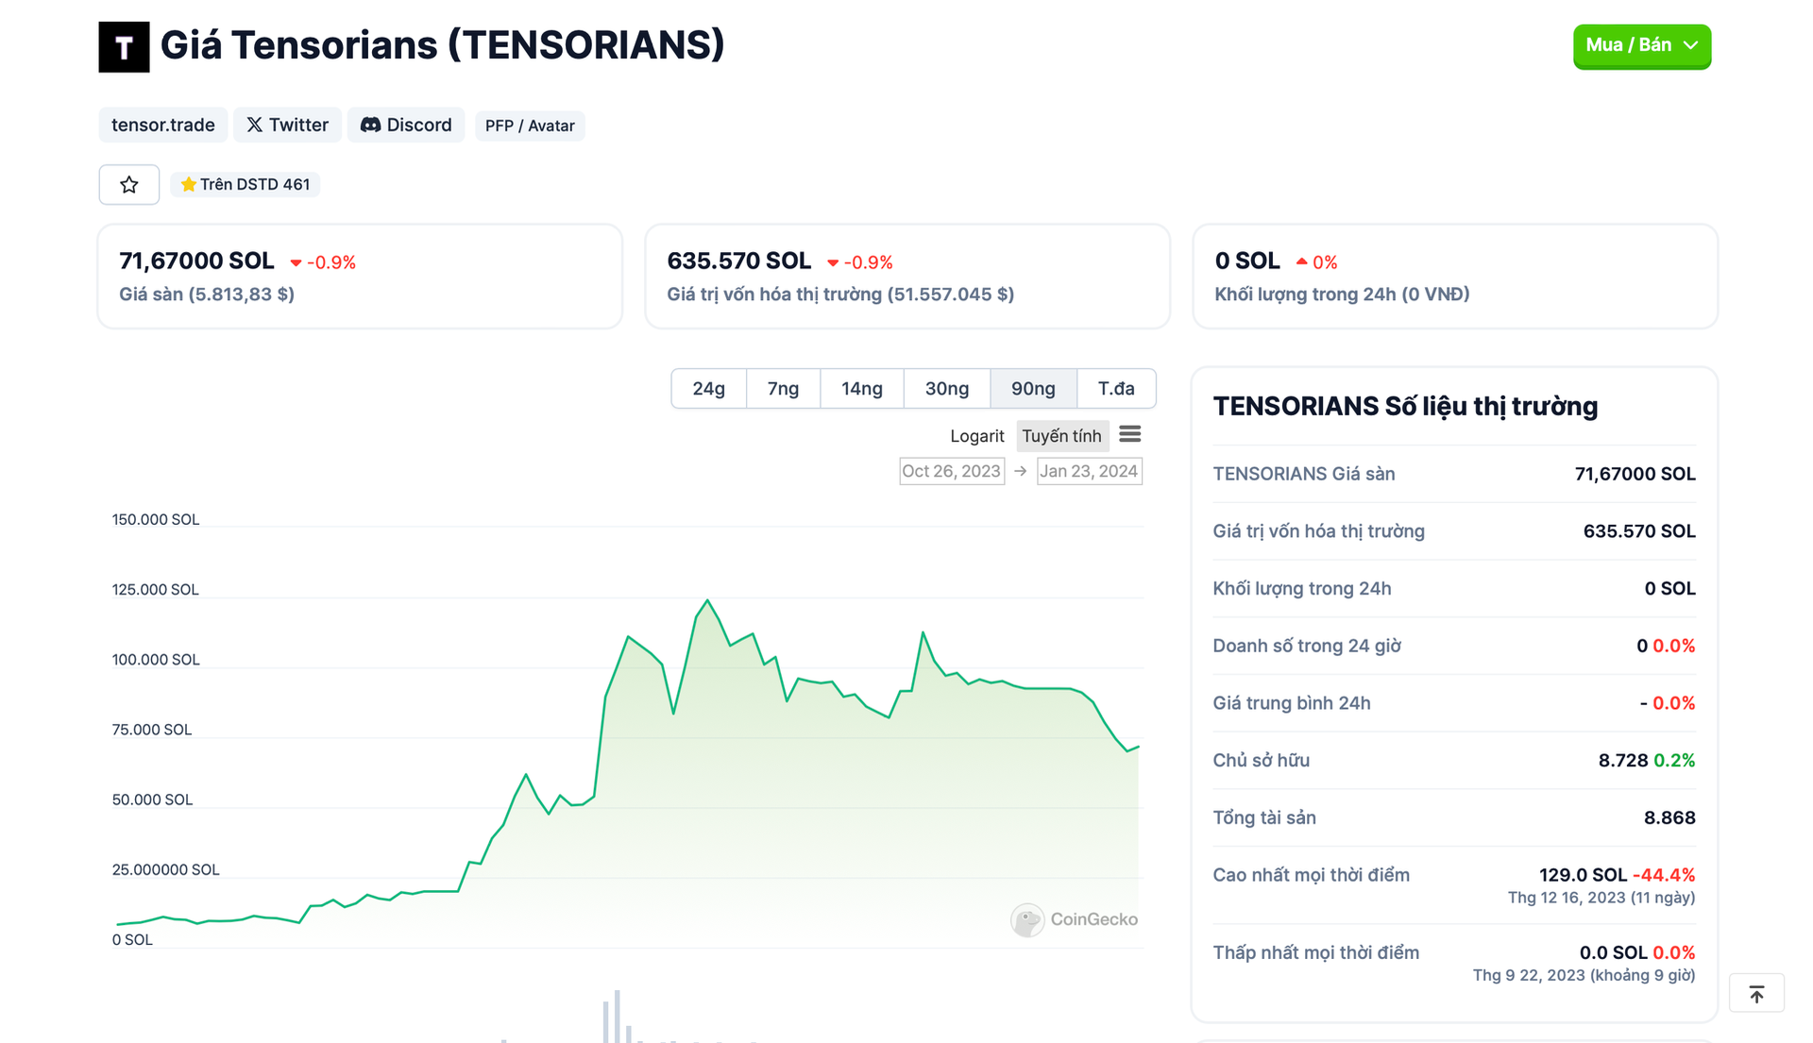Open the Twitter link
Viewport: 1813px width, 1043px height.
pyautogui.click(x=287, y=125)
